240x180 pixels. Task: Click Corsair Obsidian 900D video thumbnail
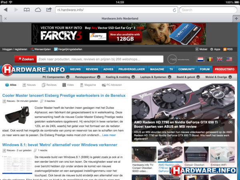144,154
